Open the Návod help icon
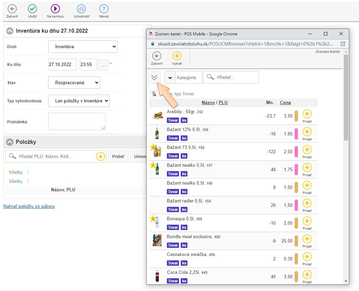This screenshot has height=291, width=359. pyautogui.click(x=104, y=9)
